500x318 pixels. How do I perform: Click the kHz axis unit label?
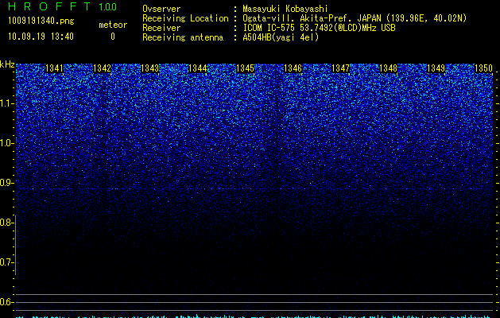pos(7,64)
